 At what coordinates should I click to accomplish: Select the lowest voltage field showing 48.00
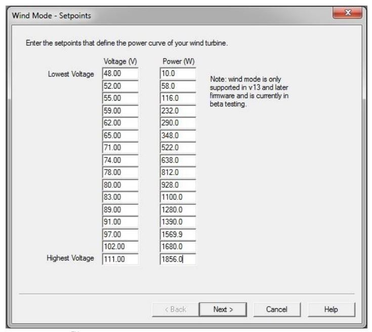(120, 74)
